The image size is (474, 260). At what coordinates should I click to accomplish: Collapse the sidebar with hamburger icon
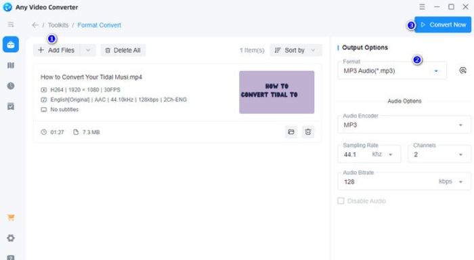coord(11,24)
